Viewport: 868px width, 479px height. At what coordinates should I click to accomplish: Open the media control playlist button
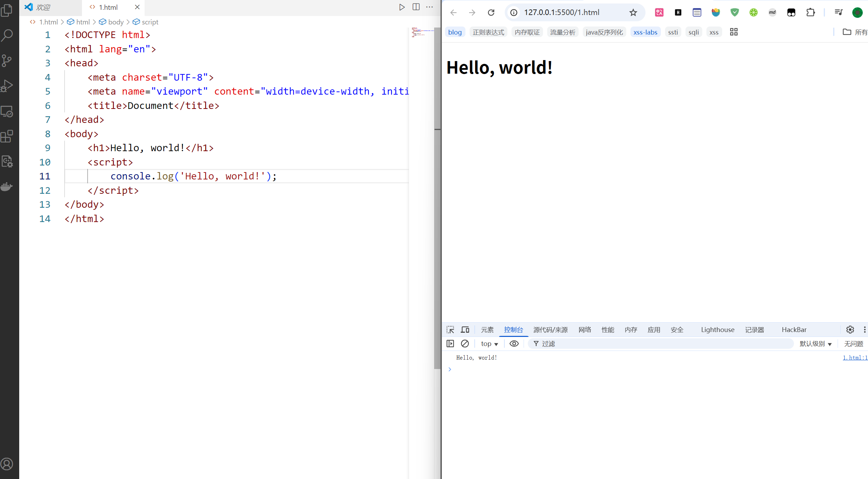pos(838,13)
